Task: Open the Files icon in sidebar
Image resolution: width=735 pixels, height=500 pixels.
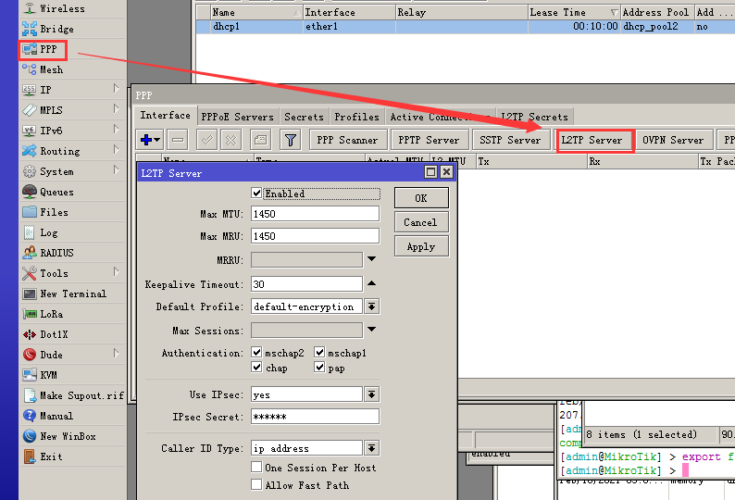Action: pos(29,212)
